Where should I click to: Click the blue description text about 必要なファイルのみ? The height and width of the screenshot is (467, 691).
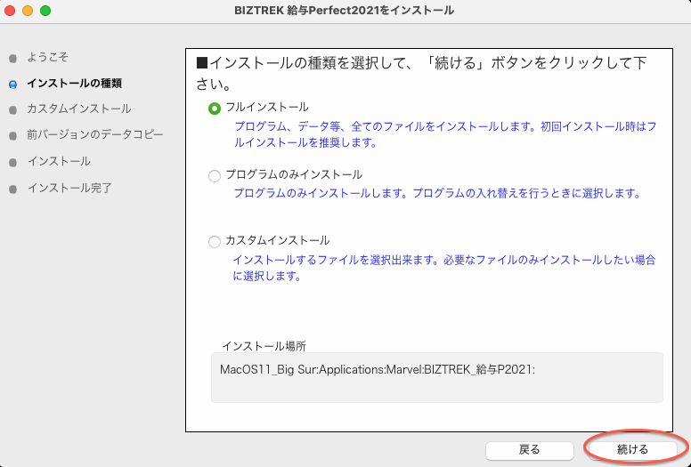pos(443,267)
